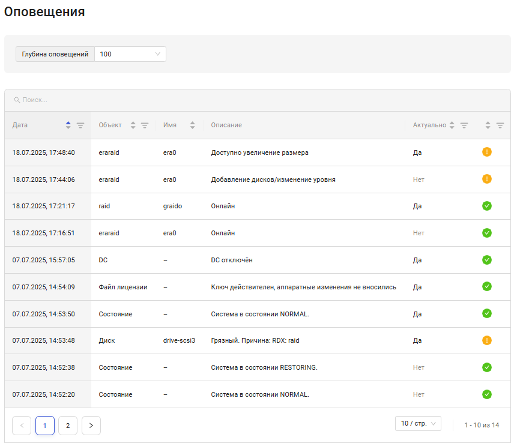This screenshot has width=514, height=446.
Task: Click orange warning icon for drive-scsi3 row
Action: point(487,340)
